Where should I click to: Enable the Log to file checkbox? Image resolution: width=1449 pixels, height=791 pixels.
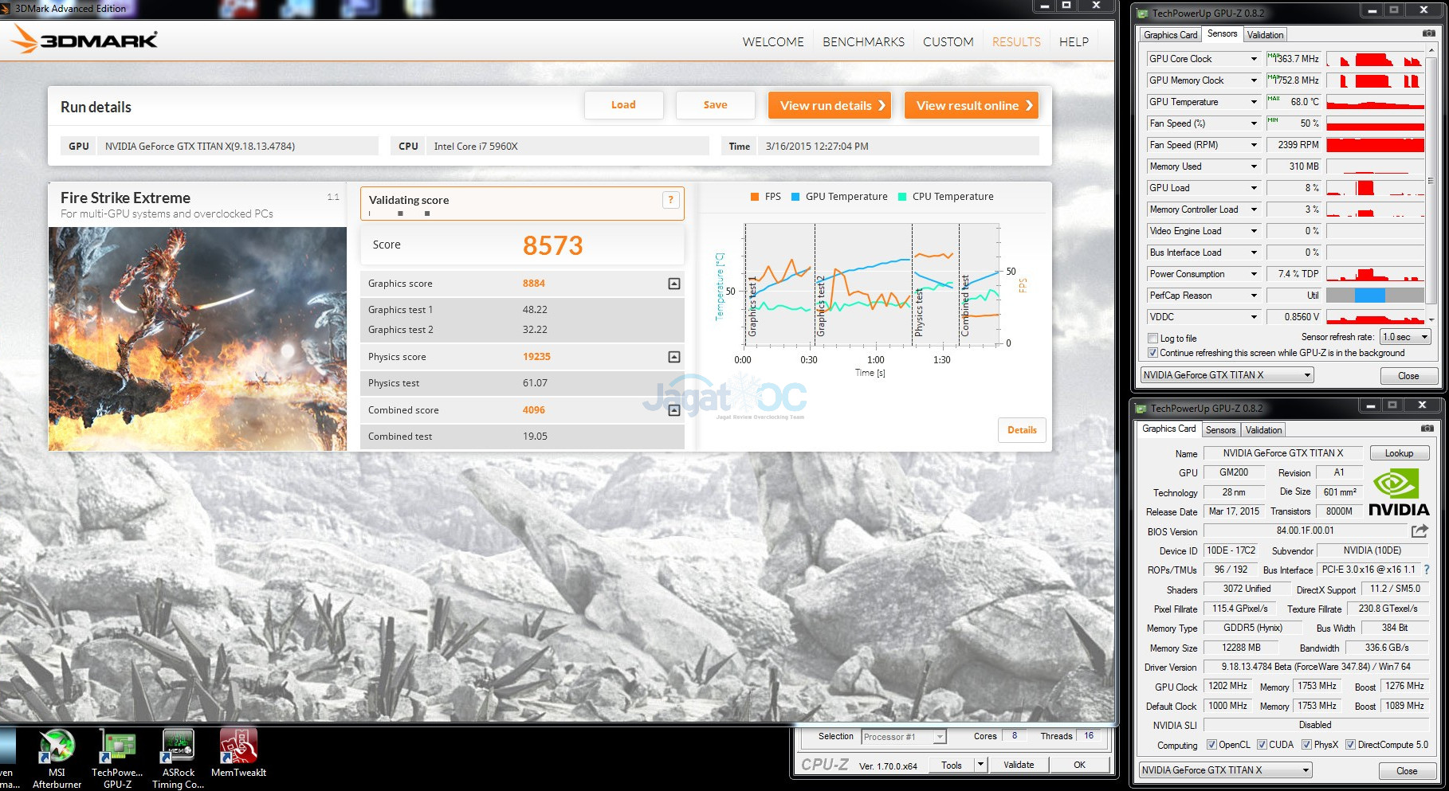[1153, 339]
